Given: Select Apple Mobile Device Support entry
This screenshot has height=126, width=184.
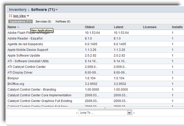Looking at the screenshot, I should point(28,50).
